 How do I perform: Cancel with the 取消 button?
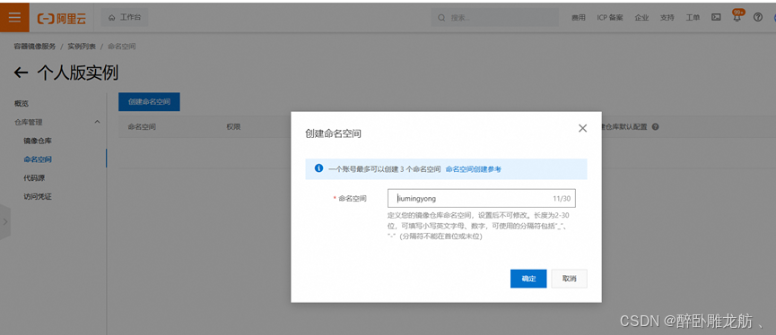tap(569, 279)
